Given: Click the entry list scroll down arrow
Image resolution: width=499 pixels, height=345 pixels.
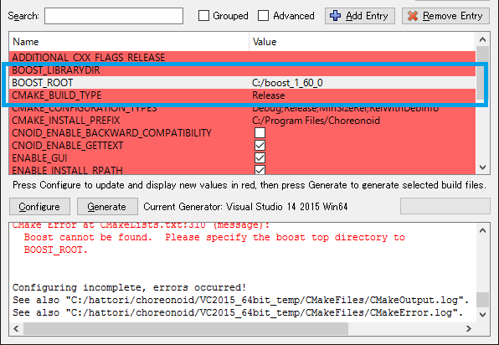Looking at the screenshot, I should point(482,167).
